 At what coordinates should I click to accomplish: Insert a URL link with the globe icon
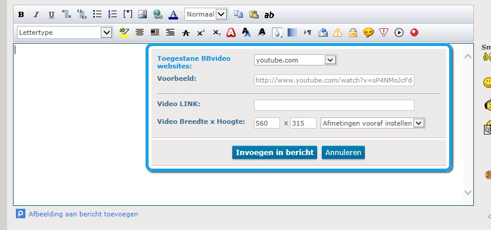coord(158,14)
